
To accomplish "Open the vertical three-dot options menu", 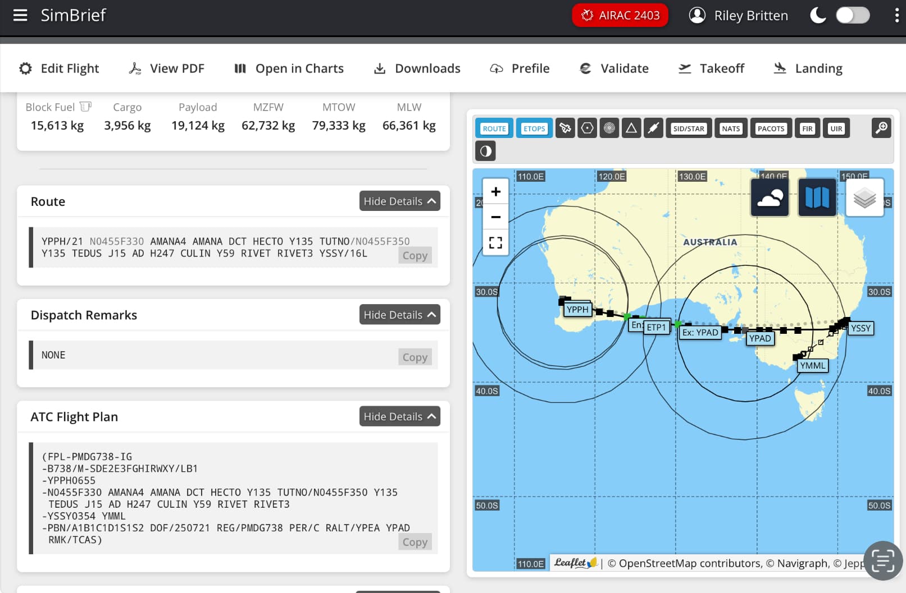I will [896, 15].
